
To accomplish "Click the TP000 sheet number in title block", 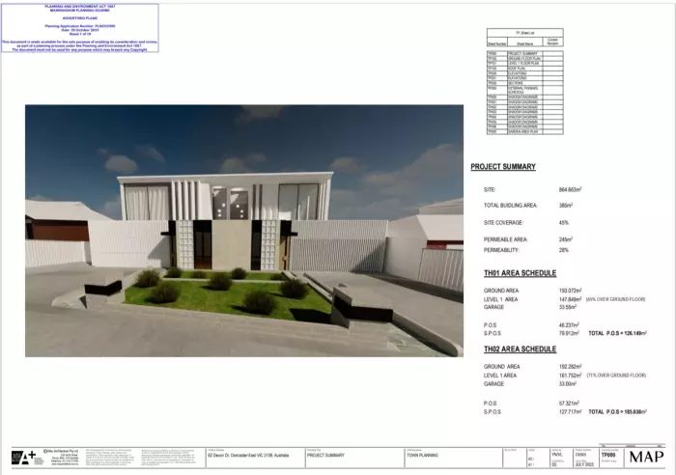I will 607,455.
